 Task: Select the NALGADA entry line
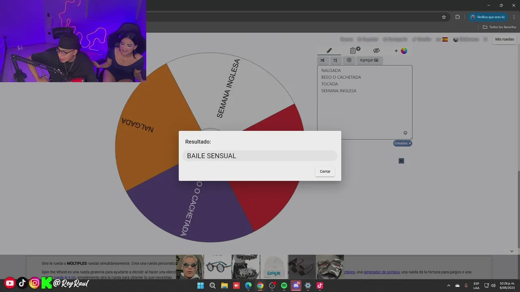(331, 71)
